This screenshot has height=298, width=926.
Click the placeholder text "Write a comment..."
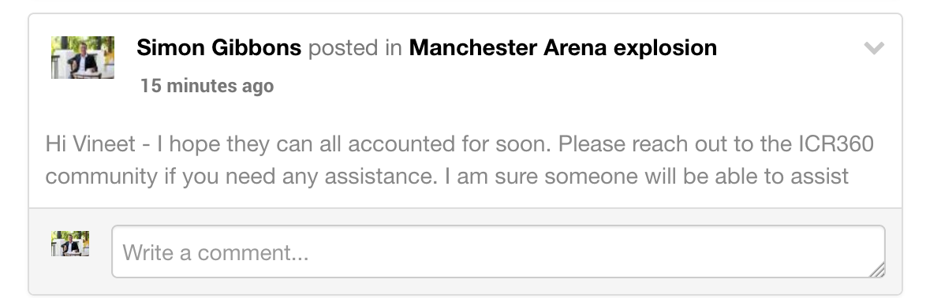pos(215,252)
